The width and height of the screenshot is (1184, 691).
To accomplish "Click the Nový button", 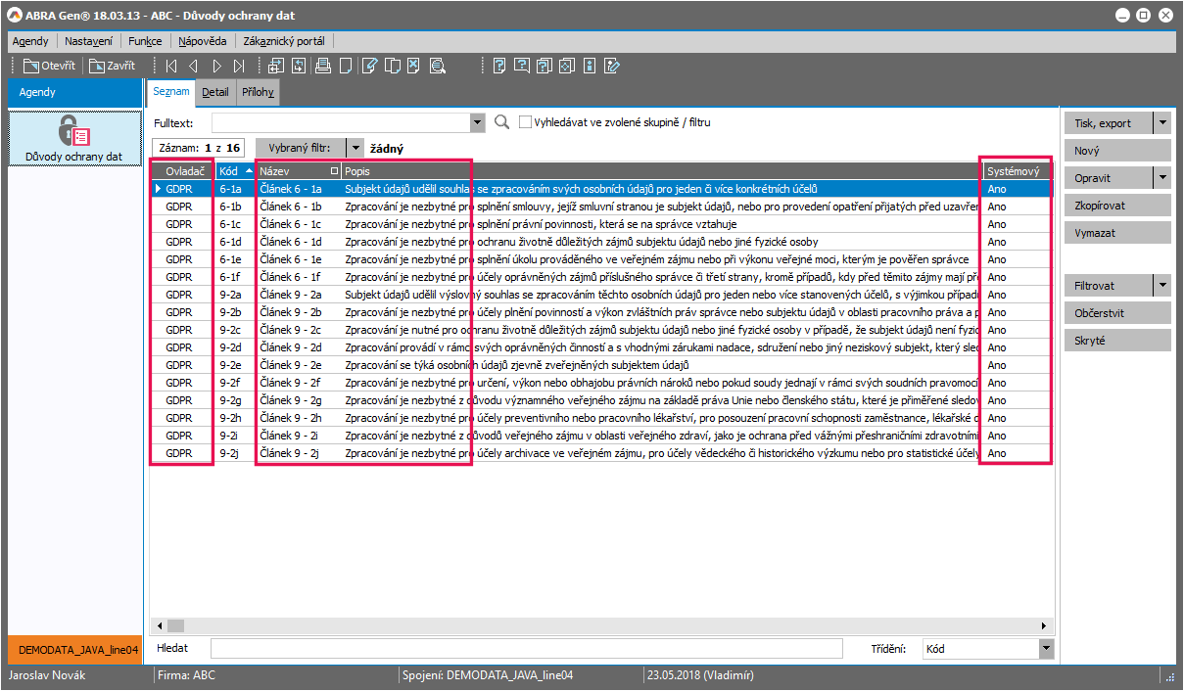I will [1116, 151].
